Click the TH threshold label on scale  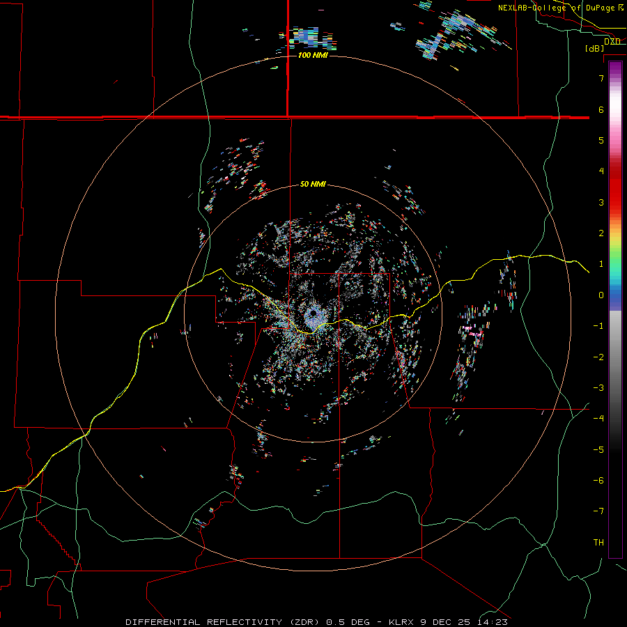[598, 543]
